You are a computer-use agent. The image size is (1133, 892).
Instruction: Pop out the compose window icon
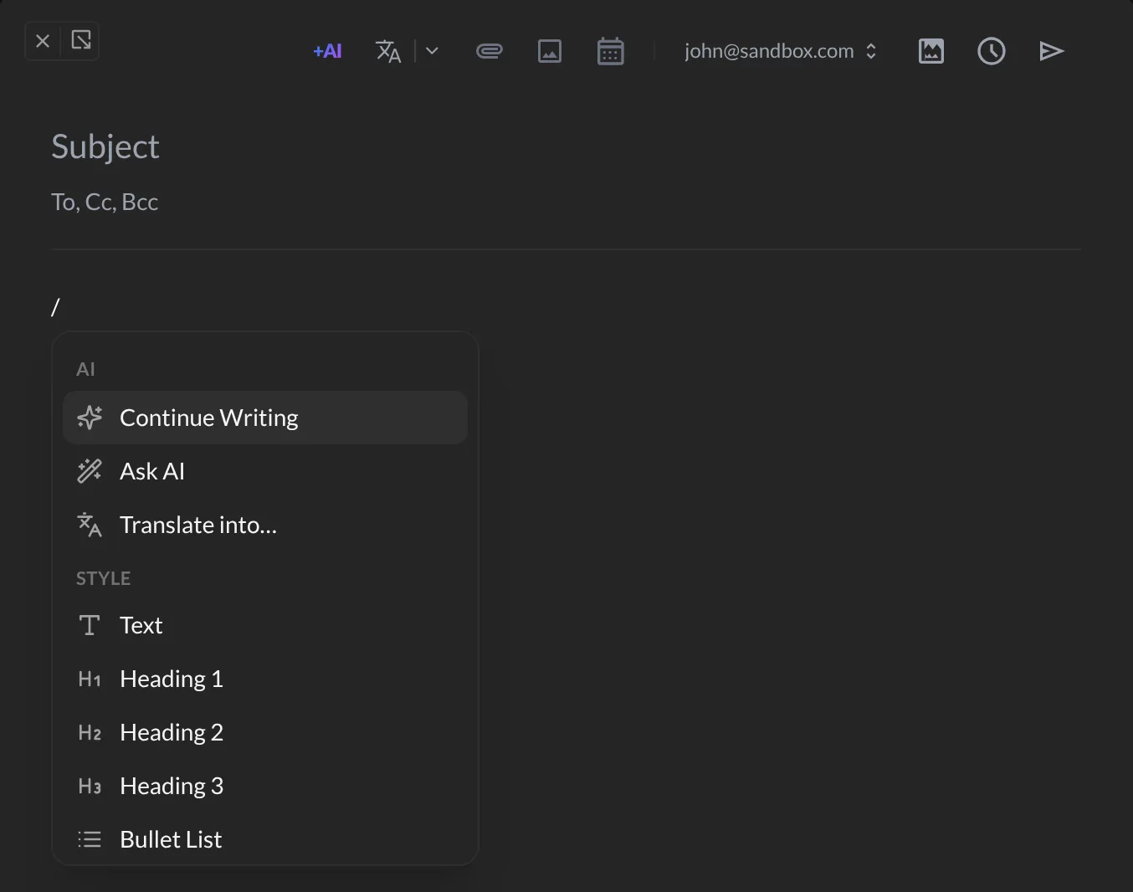pos(81,41)
